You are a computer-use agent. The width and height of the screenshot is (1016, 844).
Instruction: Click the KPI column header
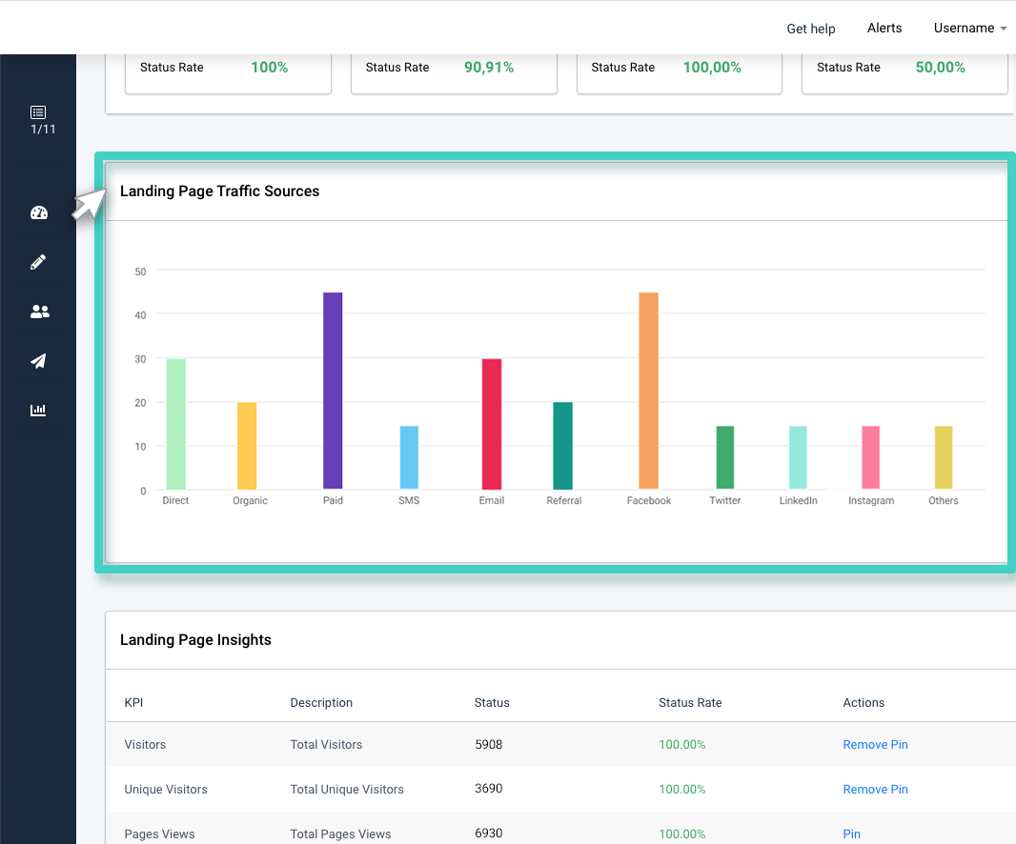coord(133,703)
